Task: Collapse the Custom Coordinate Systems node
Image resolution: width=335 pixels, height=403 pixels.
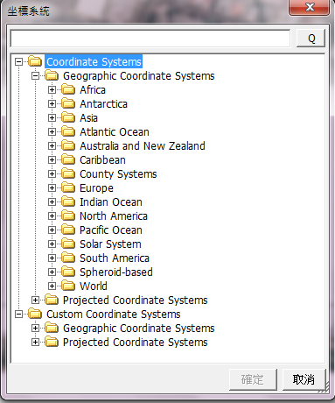Action: pos(18,314)
